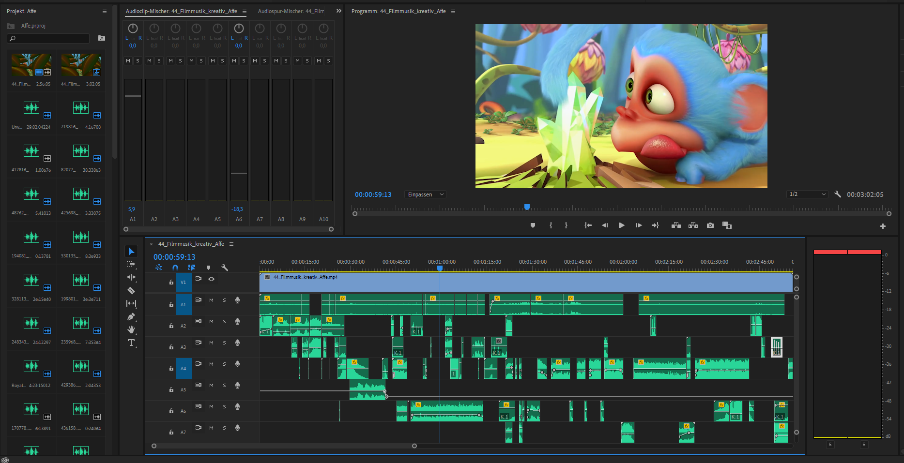Viewport: 904px width, 463px height.
Task: Select 44_Filmmusik_kreativ_Affe timeline tab
Action: click(191, 244)
